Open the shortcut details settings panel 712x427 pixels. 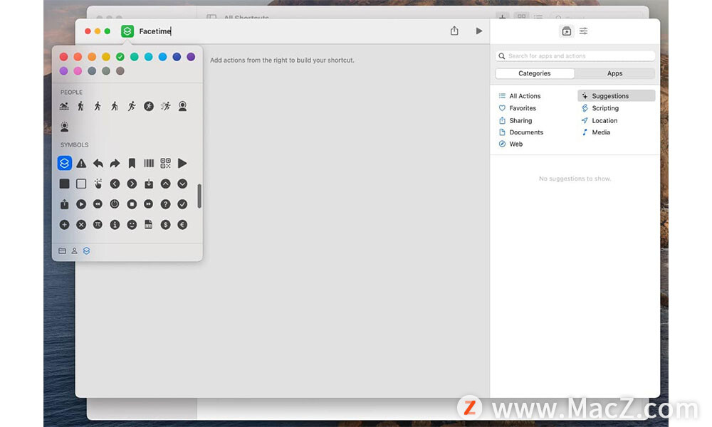(583, 31)
